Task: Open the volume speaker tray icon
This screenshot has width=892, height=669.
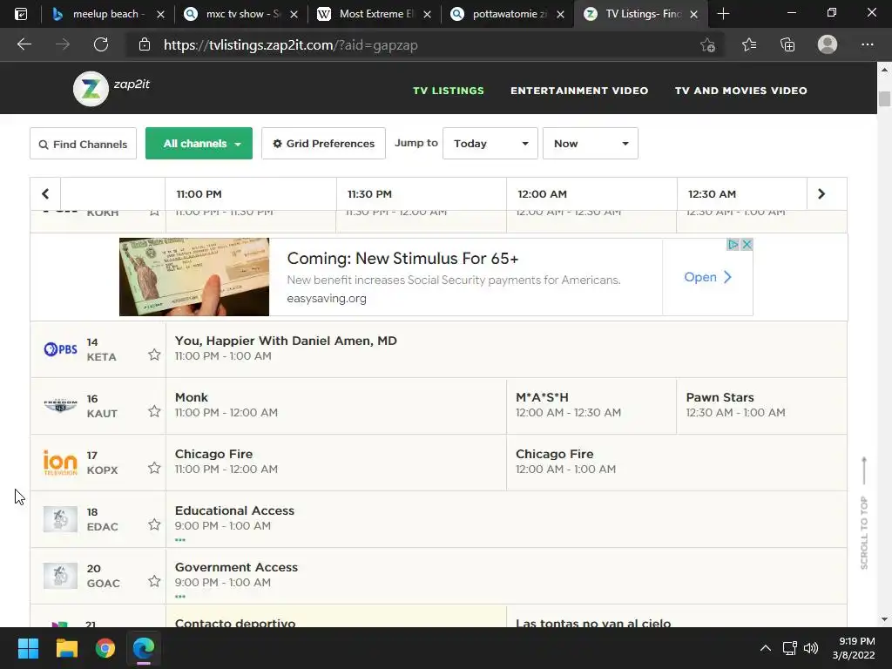Action: click(811, 648)
